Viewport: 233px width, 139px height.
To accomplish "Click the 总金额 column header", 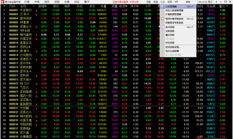I will click(x=211, y=6).
